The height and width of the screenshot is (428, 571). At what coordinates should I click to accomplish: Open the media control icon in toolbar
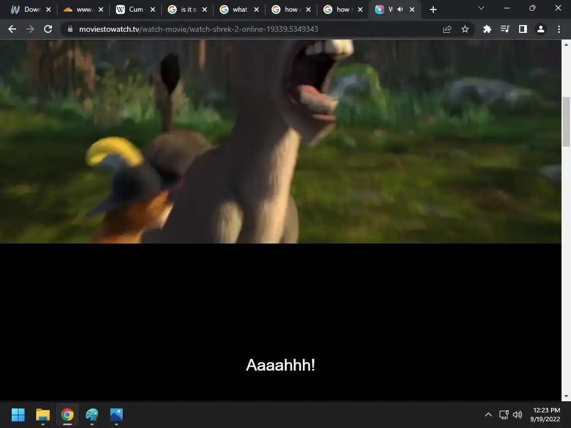coord(505,29)
